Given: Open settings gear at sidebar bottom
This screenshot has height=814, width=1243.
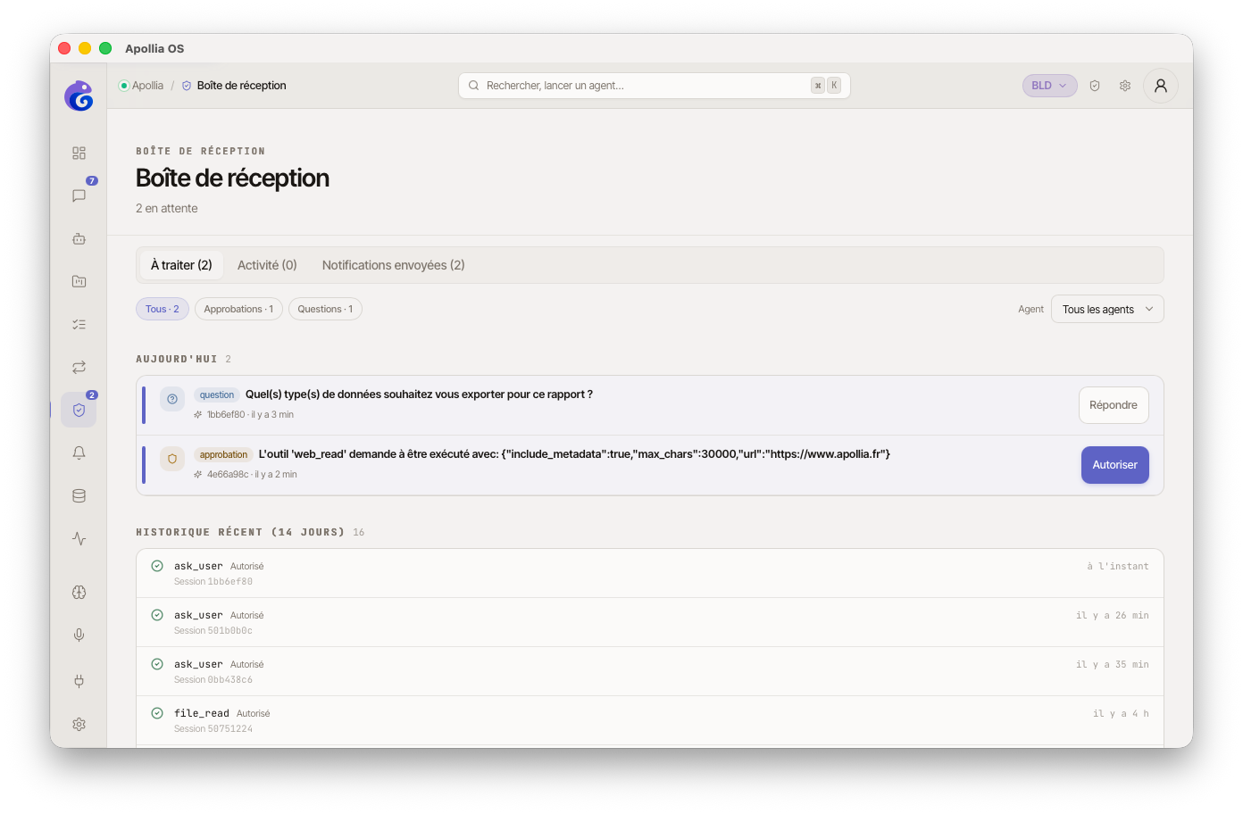Looking at the screenshot, I should coord(79,724).
